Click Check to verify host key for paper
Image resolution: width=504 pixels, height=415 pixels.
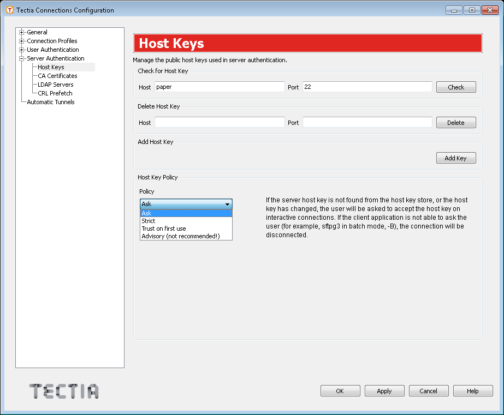tap(455, 87)
